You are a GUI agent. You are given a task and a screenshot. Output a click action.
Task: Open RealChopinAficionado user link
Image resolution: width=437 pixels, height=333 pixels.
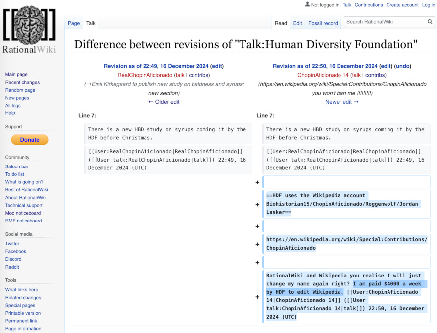(145, 75)
